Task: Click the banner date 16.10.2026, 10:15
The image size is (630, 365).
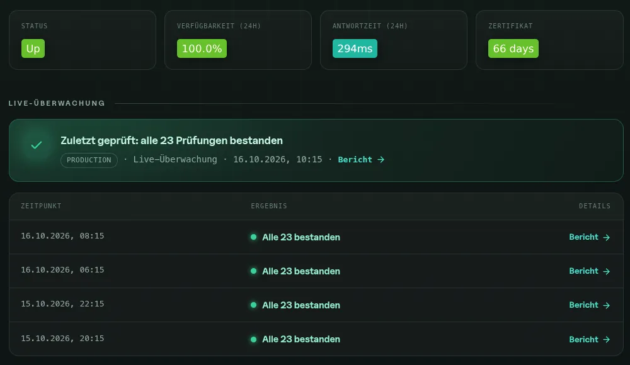Action: coord(278,159)
